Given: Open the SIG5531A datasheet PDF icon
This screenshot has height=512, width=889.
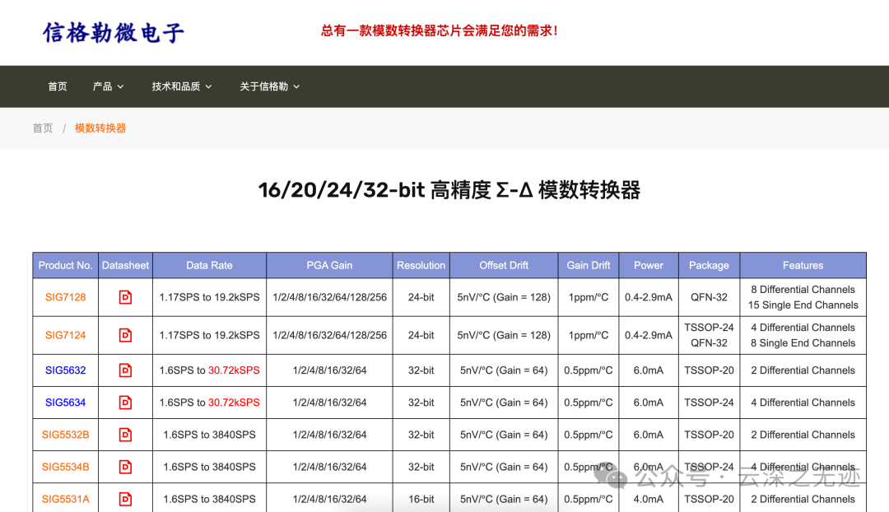Looking at the screenshot, I should tap(125, 499).
